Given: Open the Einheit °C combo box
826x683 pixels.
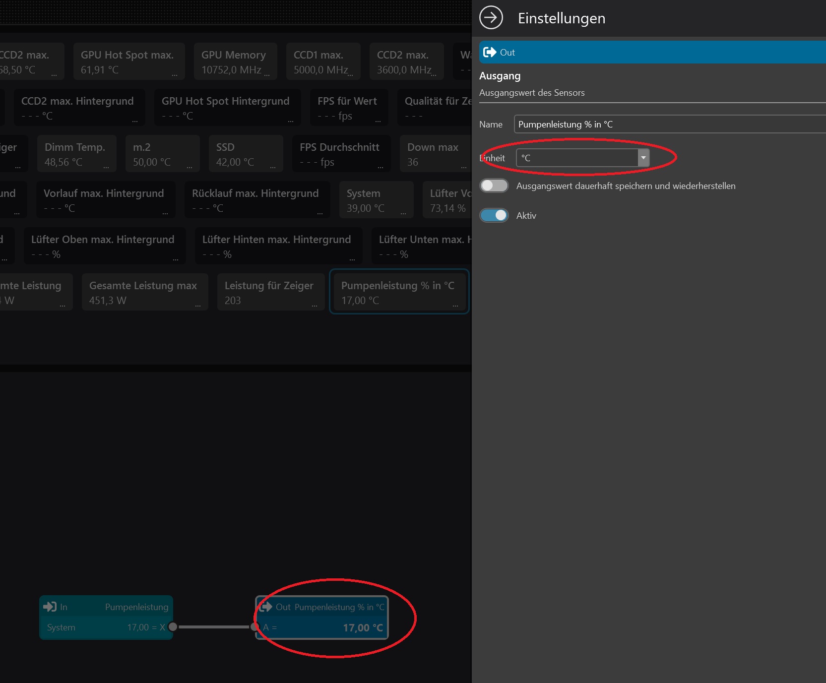Looking at the screenshot, I should [577, 158].
